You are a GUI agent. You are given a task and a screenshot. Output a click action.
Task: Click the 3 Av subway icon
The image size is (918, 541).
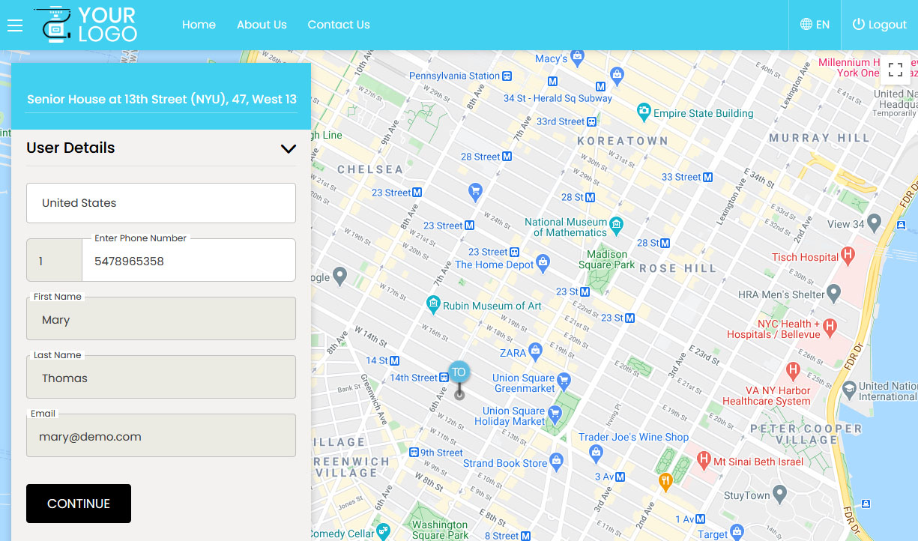tap(621, 477)
